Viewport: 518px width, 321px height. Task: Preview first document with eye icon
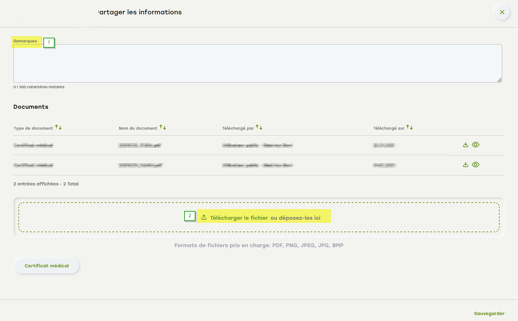pos(476,145)
